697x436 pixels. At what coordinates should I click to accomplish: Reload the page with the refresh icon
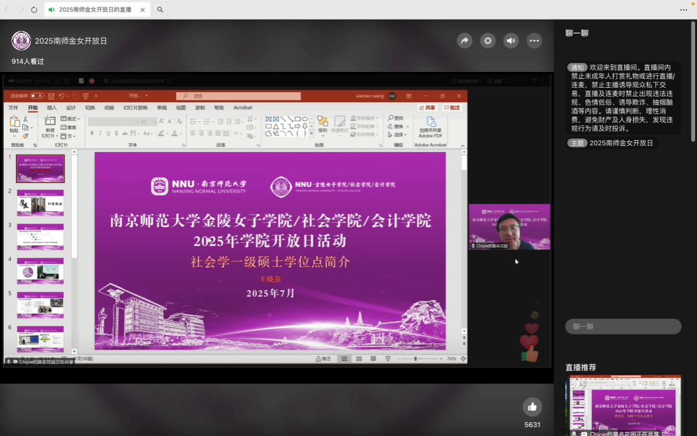(34, 9)
